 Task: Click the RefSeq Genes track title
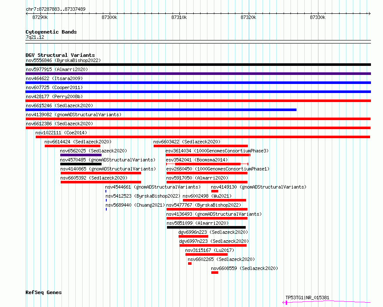43,293
